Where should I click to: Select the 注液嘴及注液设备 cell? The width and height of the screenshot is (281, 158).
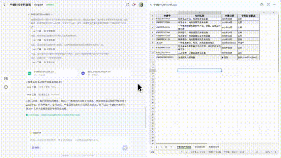pos(200,57)
